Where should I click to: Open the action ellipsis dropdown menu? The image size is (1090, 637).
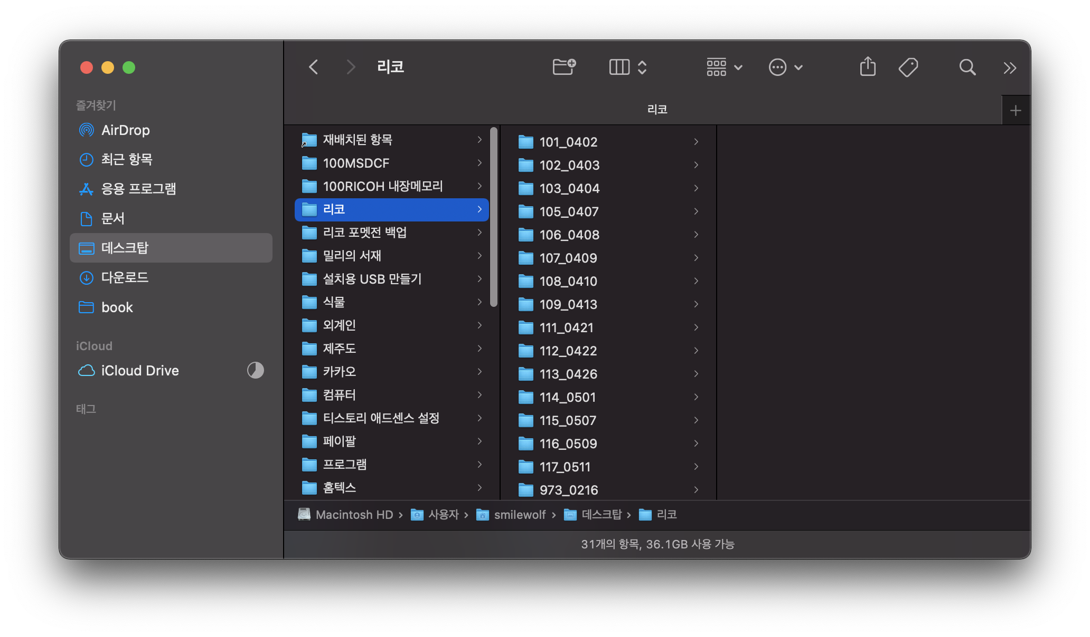coord(785,67)
